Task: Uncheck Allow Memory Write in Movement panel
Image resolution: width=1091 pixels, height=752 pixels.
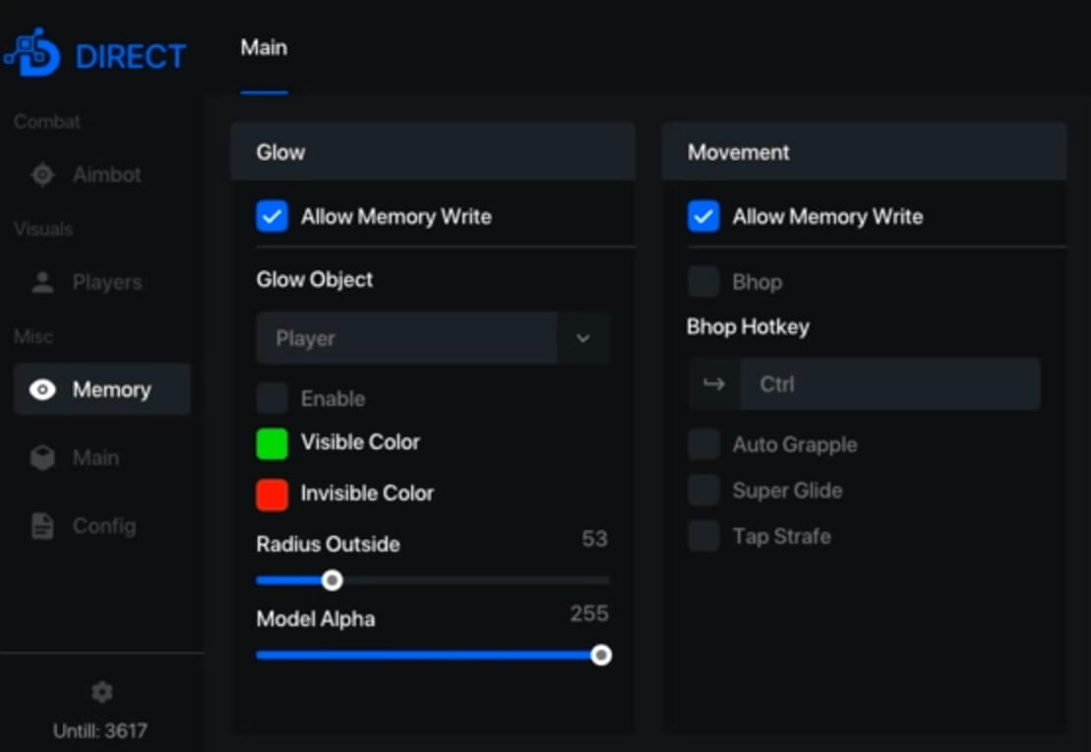Action: [703, 217]
